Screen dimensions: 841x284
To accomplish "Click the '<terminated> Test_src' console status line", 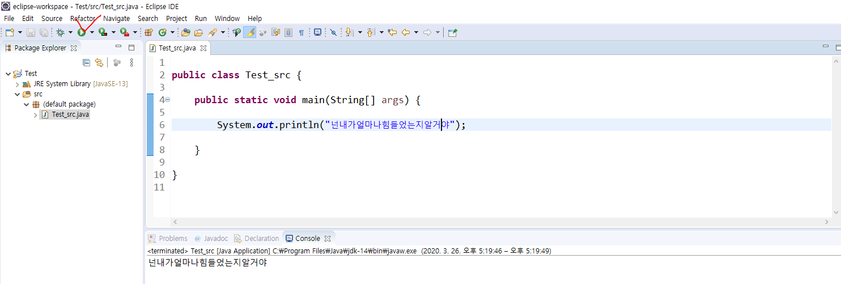I will pos(349,251).
